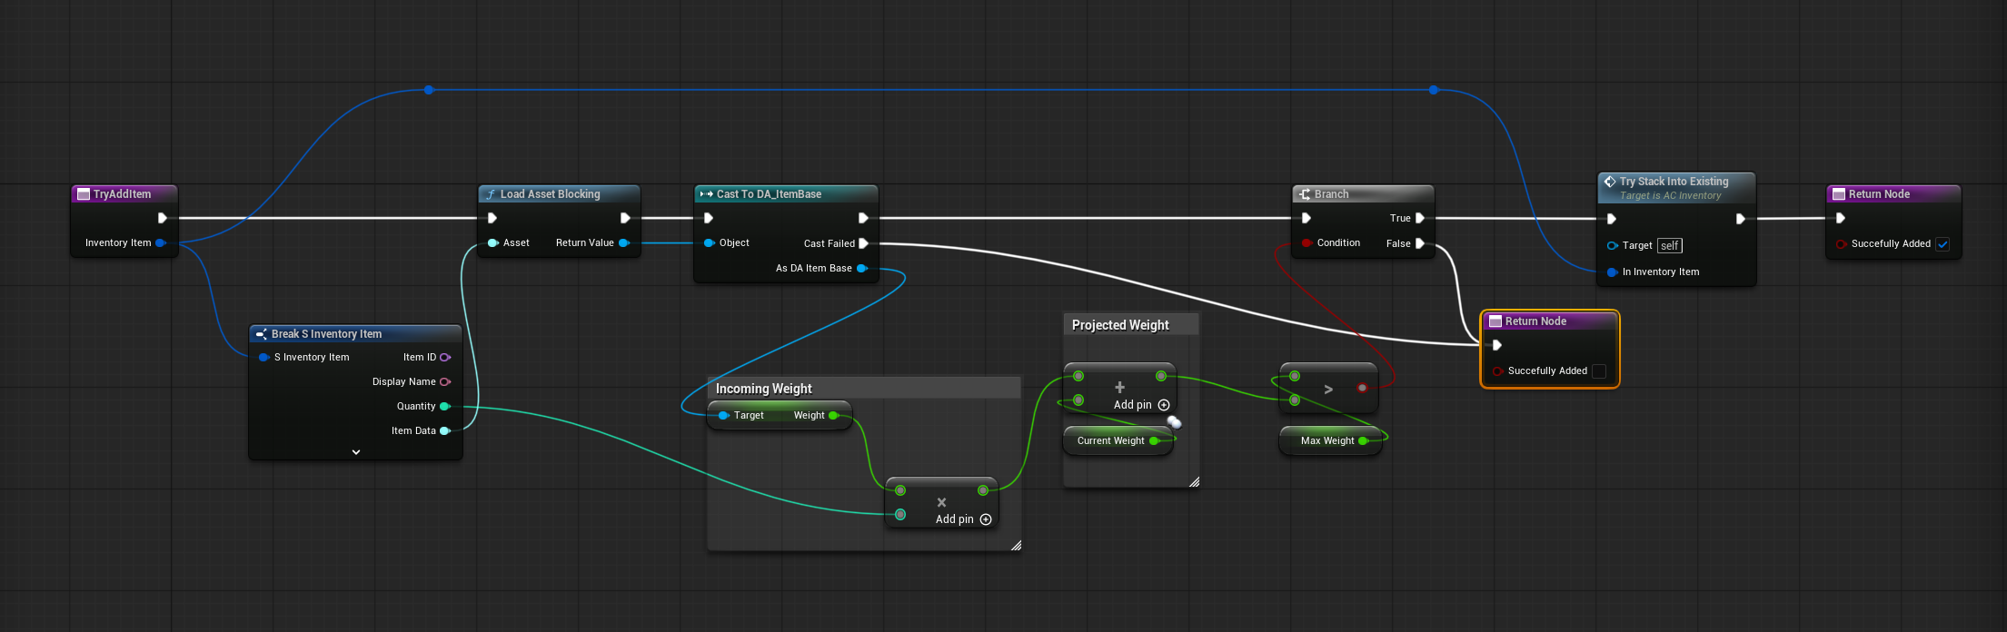Click Try Stack Into Existing exec input
Viewport: 2007px width, 632px height.
1612,219
